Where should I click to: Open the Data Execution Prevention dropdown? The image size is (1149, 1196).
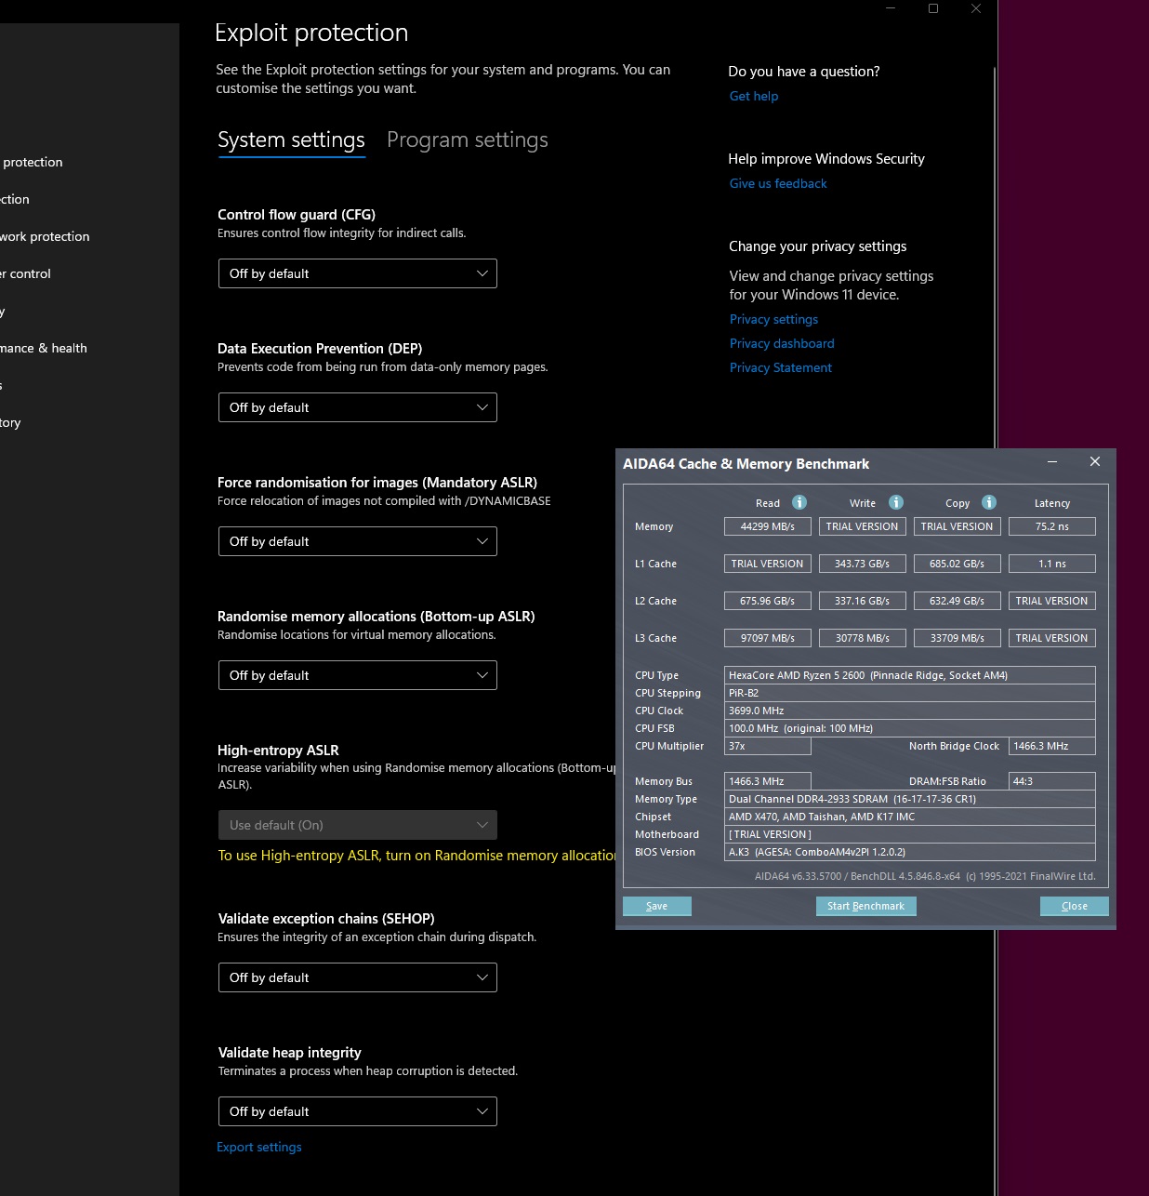[x=358, y=407]
